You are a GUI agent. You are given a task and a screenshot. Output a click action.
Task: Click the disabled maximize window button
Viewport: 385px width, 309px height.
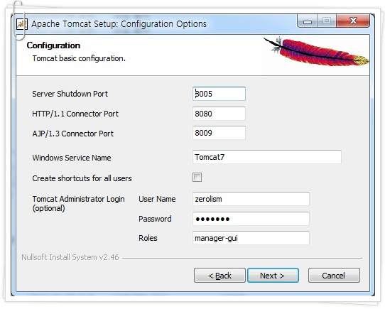click(x=327, y=21)
